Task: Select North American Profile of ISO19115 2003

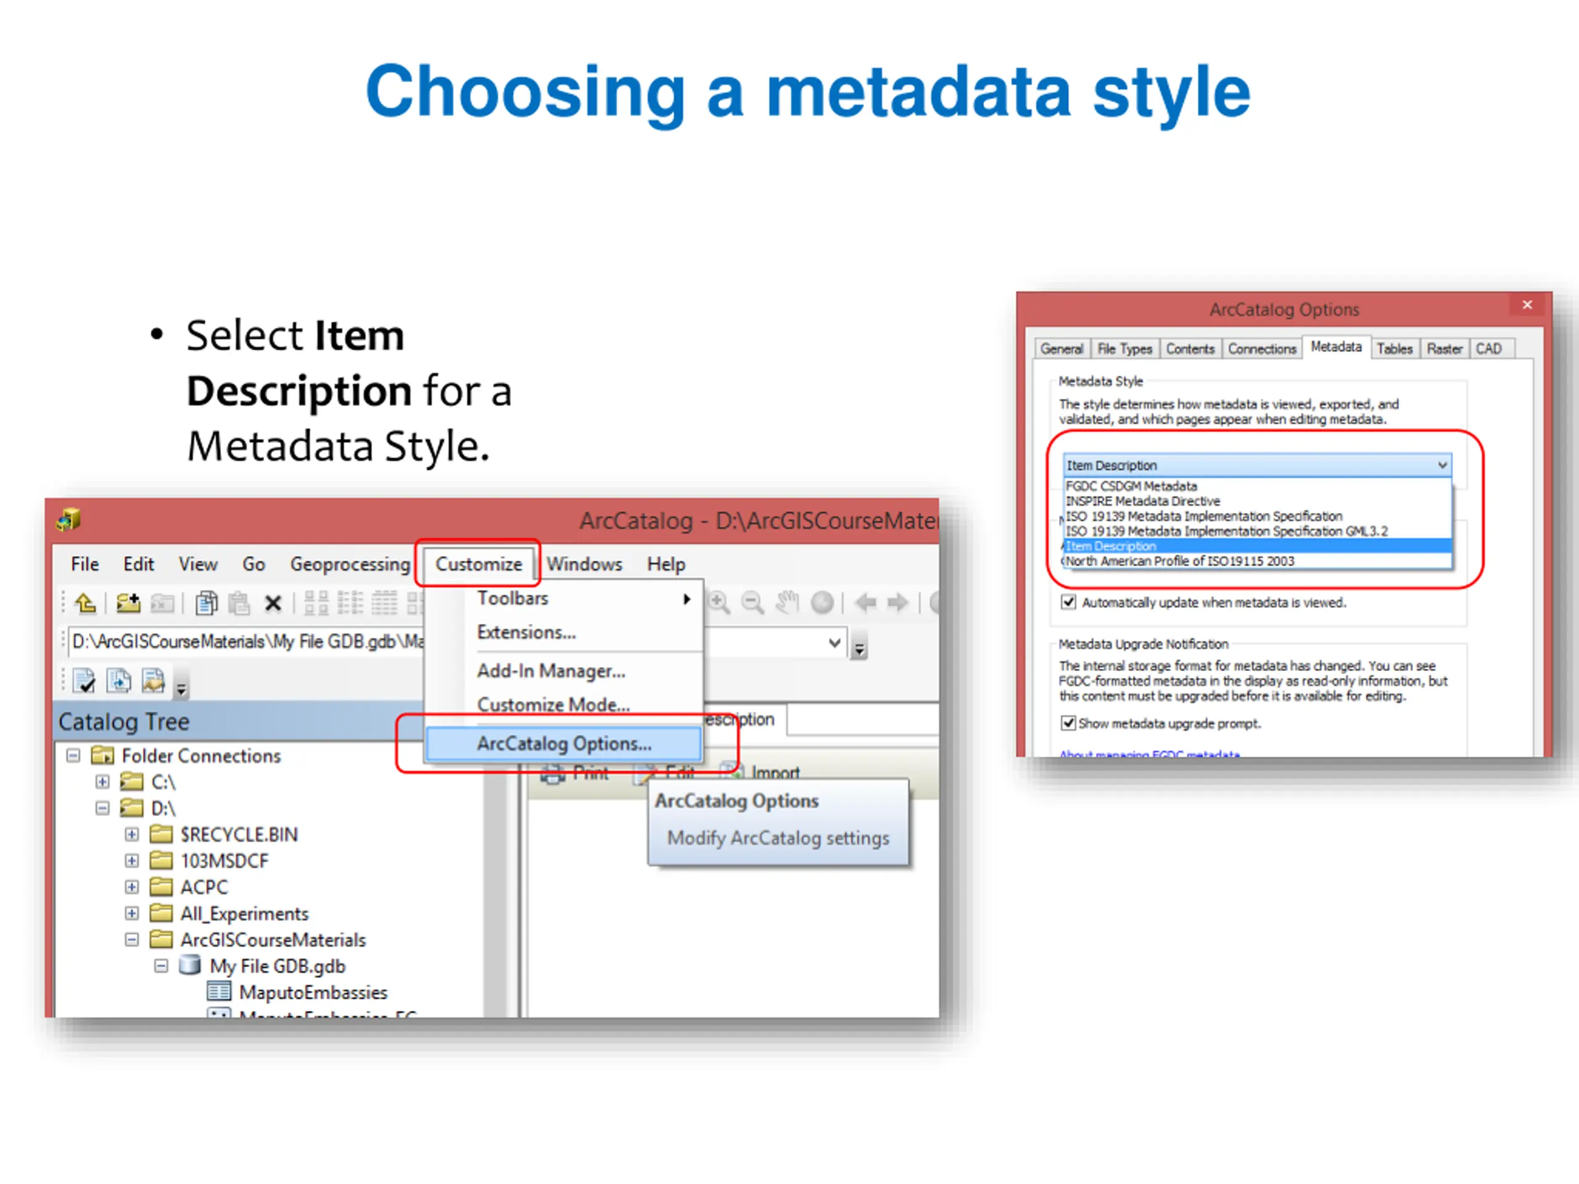Action: (1258, 561)
